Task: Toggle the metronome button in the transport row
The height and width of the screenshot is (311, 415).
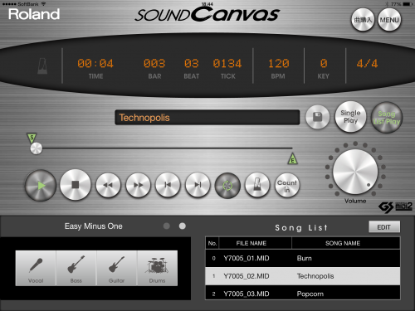Action: point(257,185)
